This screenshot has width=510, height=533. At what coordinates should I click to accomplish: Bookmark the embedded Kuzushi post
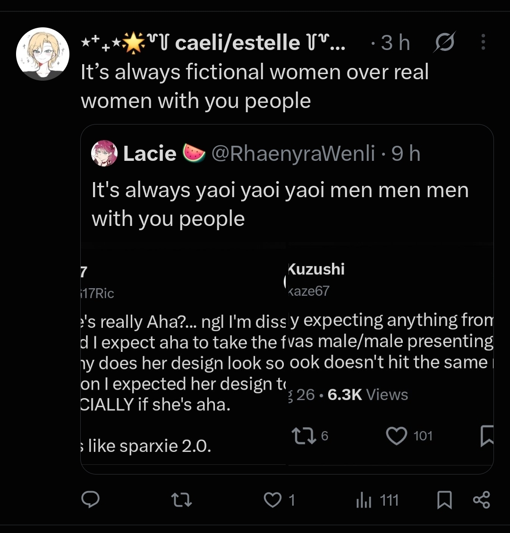click(486, 436)
